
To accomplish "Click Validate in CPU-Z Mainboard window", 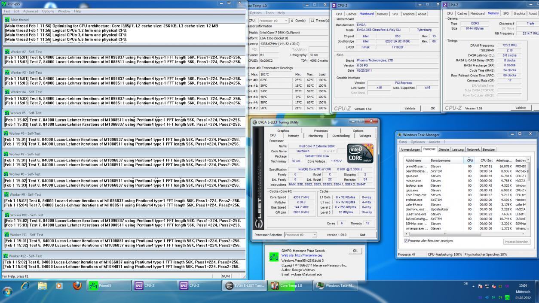I will pyautogui.click(x=410, y=109).
